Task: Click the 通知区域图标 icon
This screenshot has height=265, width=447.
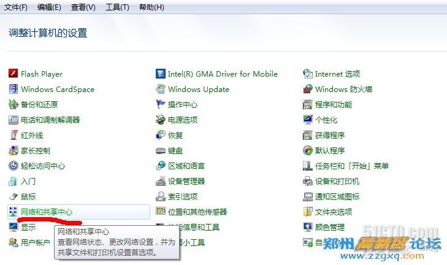Action: pos(308,196)
